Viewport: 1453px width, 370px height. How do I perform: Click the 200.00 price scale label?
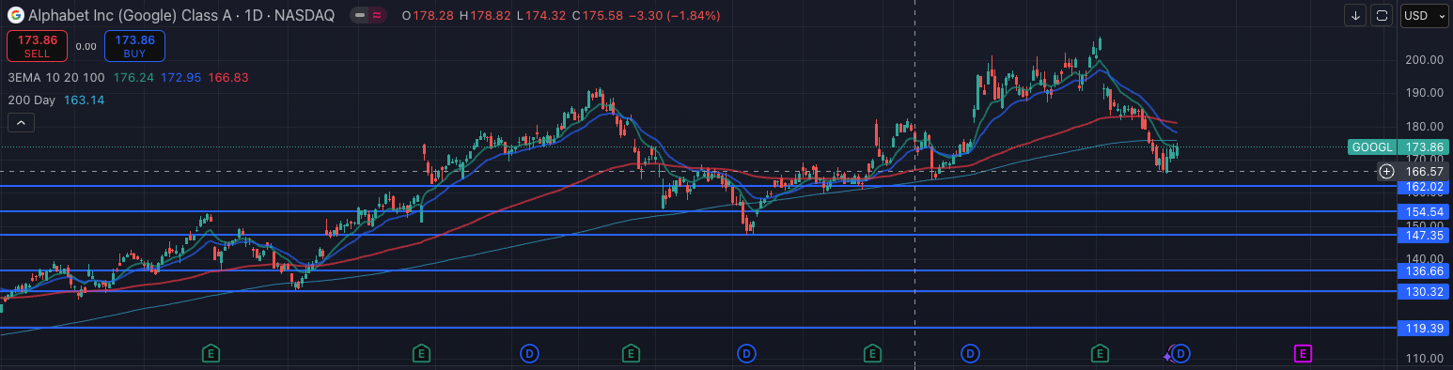pos(1425,59)
